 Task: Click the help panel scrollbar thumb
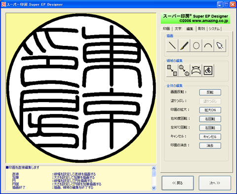click(154, 173)
